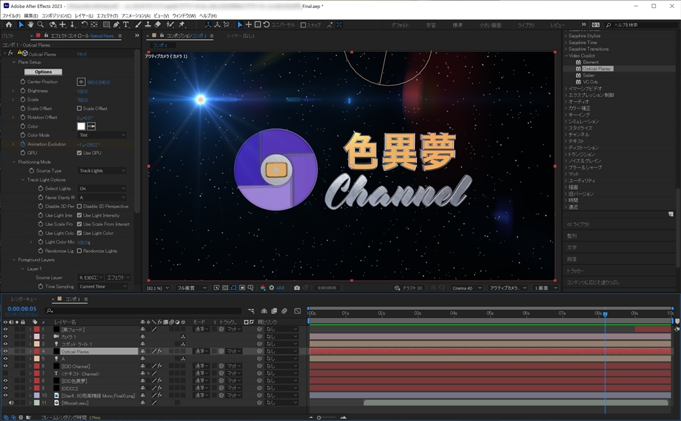681x421 pixels.
Task: Select the Brush tool
Action: coord(138,25)
